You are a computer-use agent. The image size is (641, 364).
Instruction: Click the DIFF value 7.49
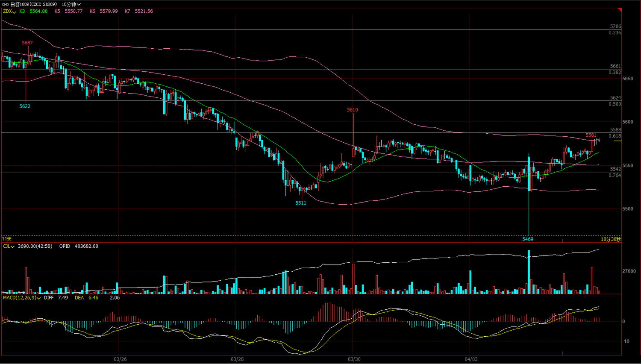[63, 298]
